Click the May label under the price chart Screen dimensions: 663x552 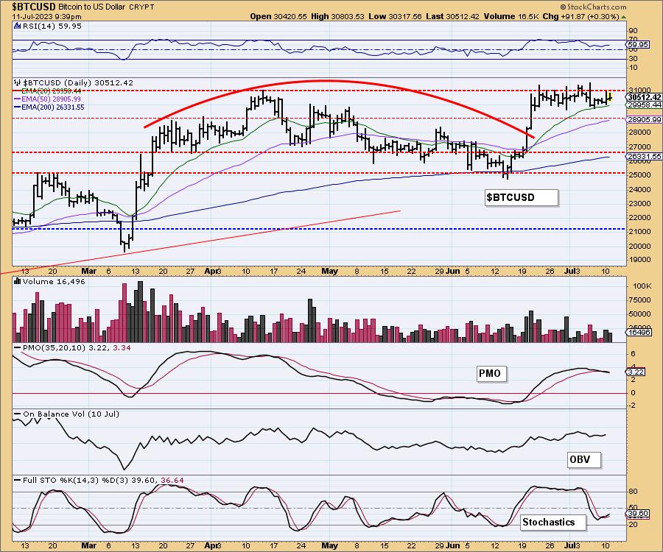pos(330,272)
